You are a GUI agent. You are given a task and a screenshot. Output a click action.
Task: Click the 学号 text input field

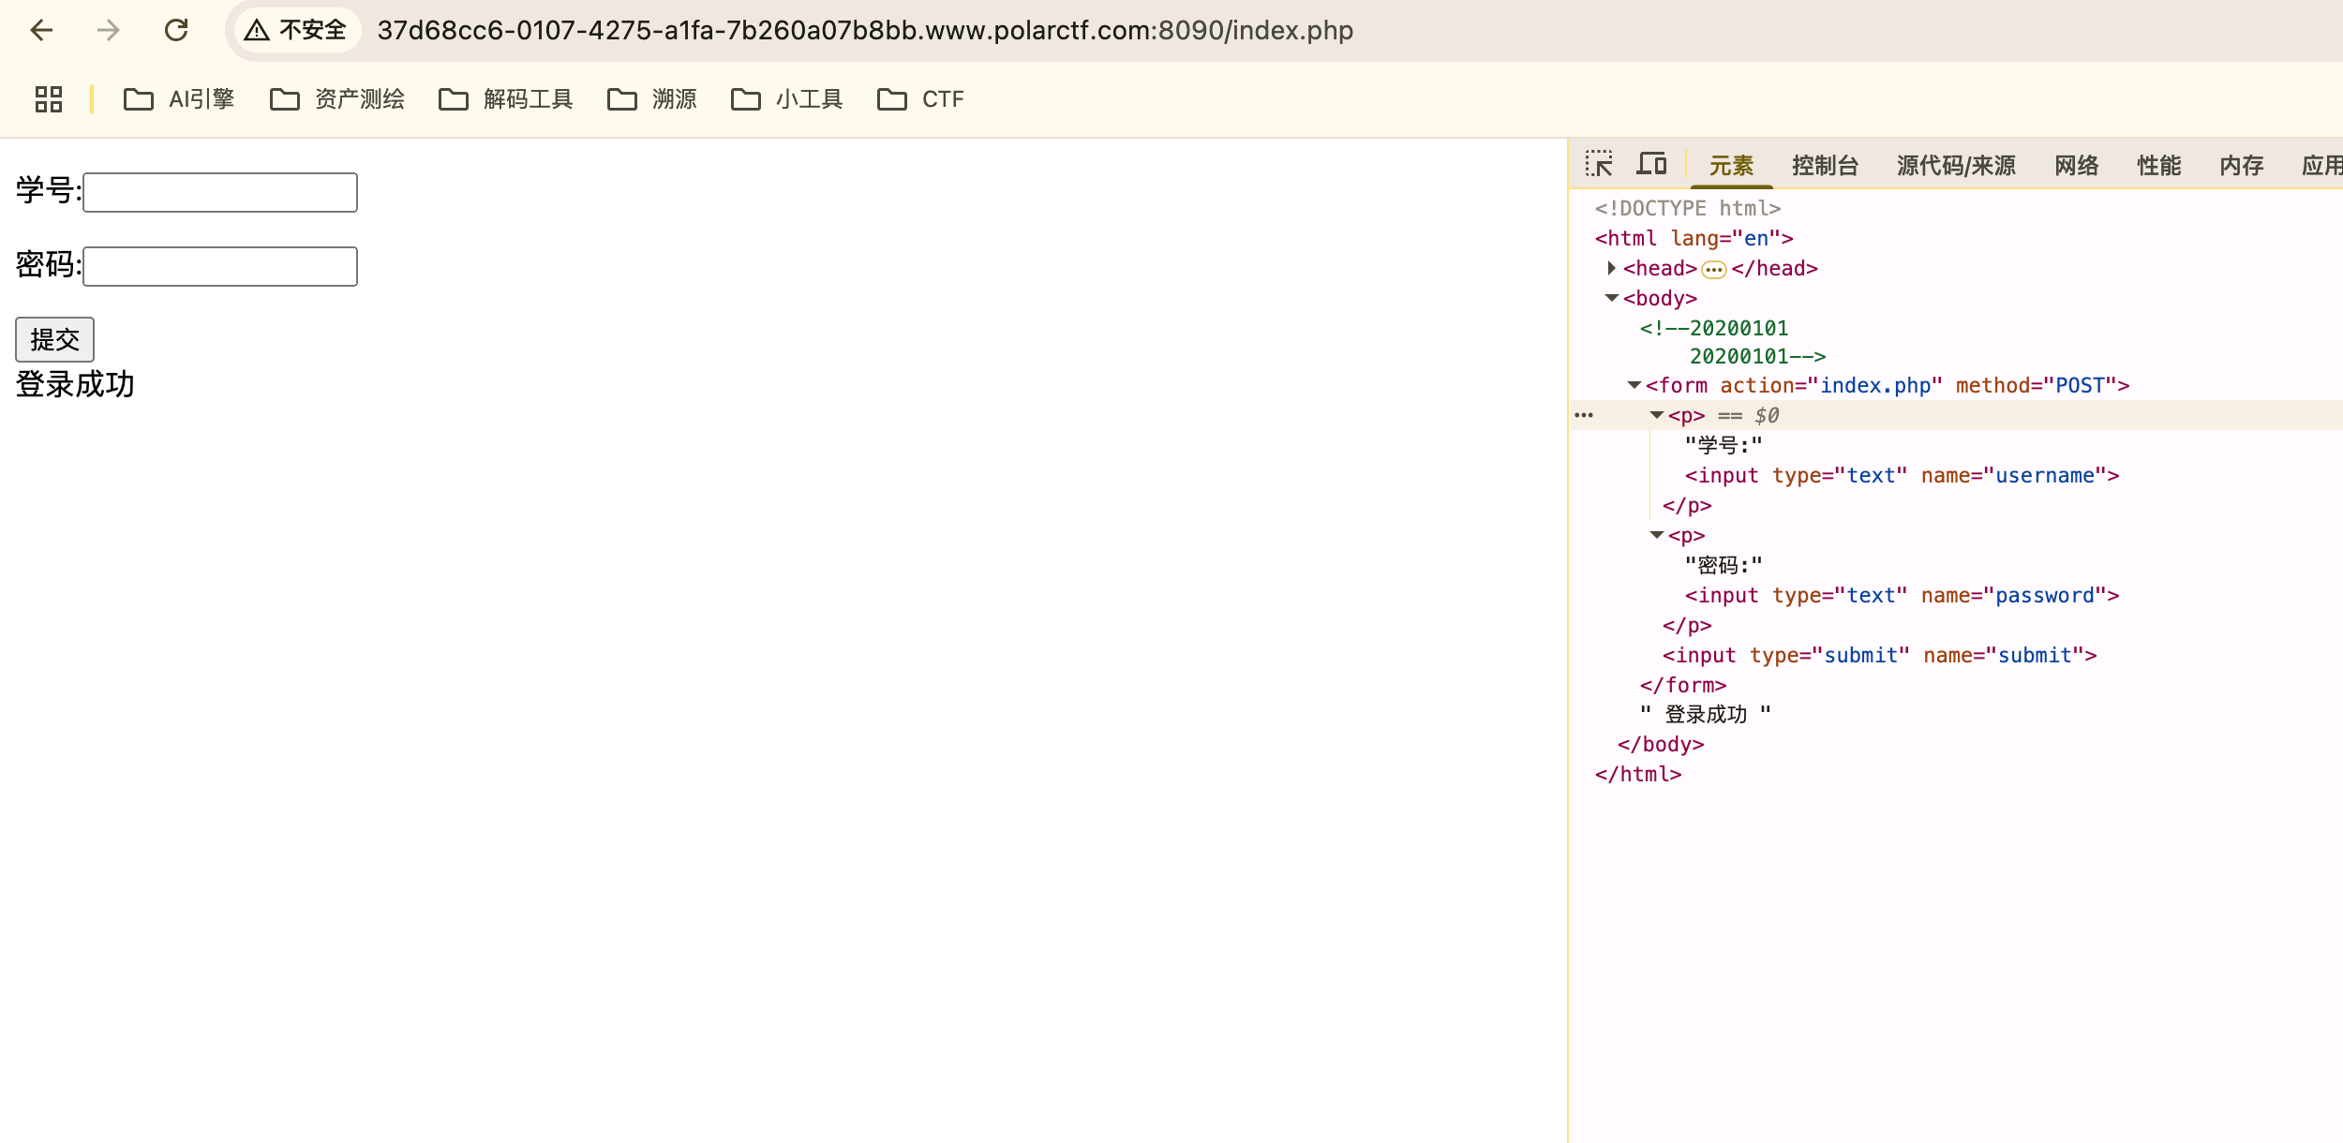[x=220, y=192]
